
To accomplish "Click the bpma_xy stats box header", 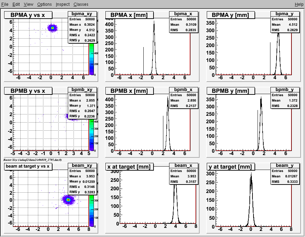I will point(82,14).
